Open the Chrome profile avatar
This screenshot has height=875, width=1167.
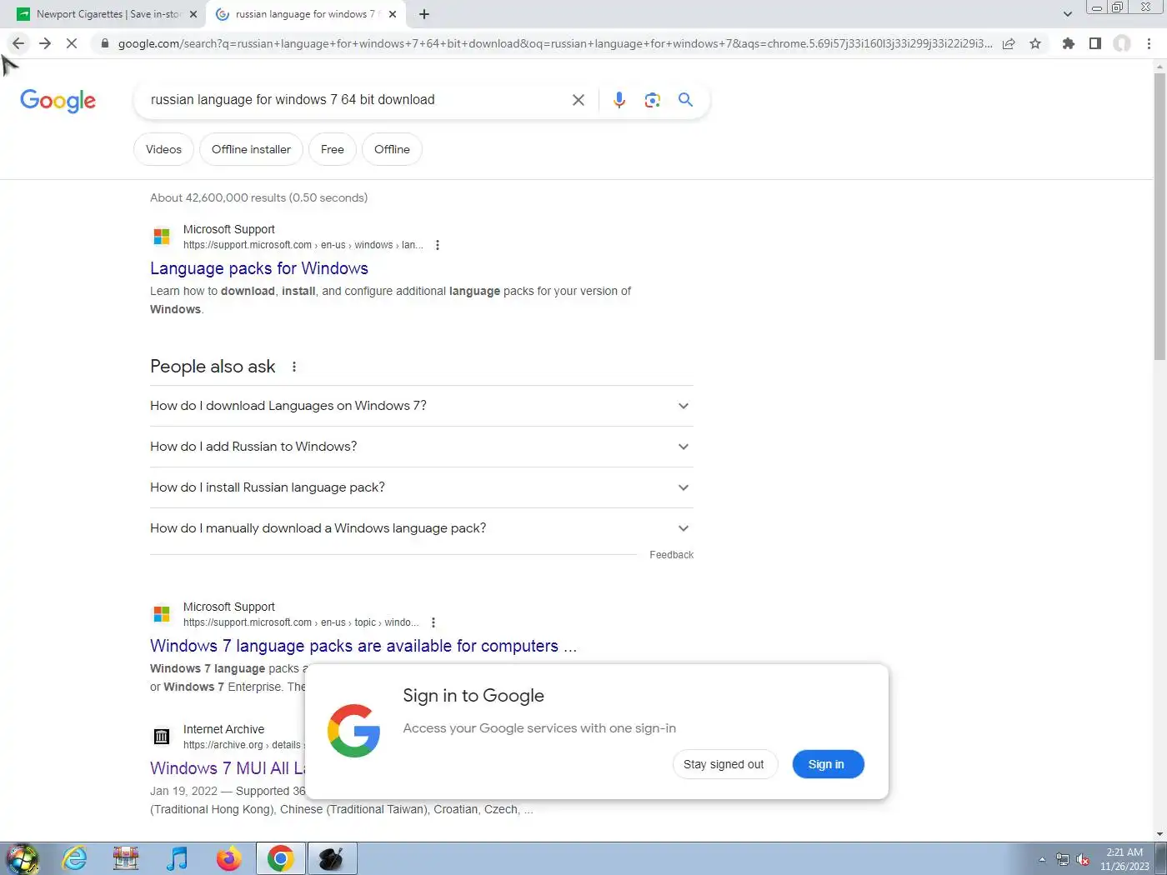(x=1122, y=43)
